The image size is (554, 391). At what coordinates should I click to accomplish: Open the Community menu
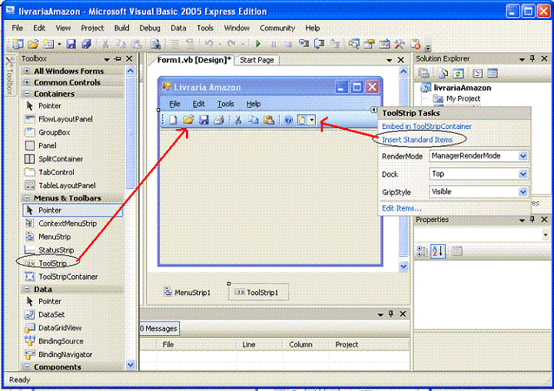[277, 28]
